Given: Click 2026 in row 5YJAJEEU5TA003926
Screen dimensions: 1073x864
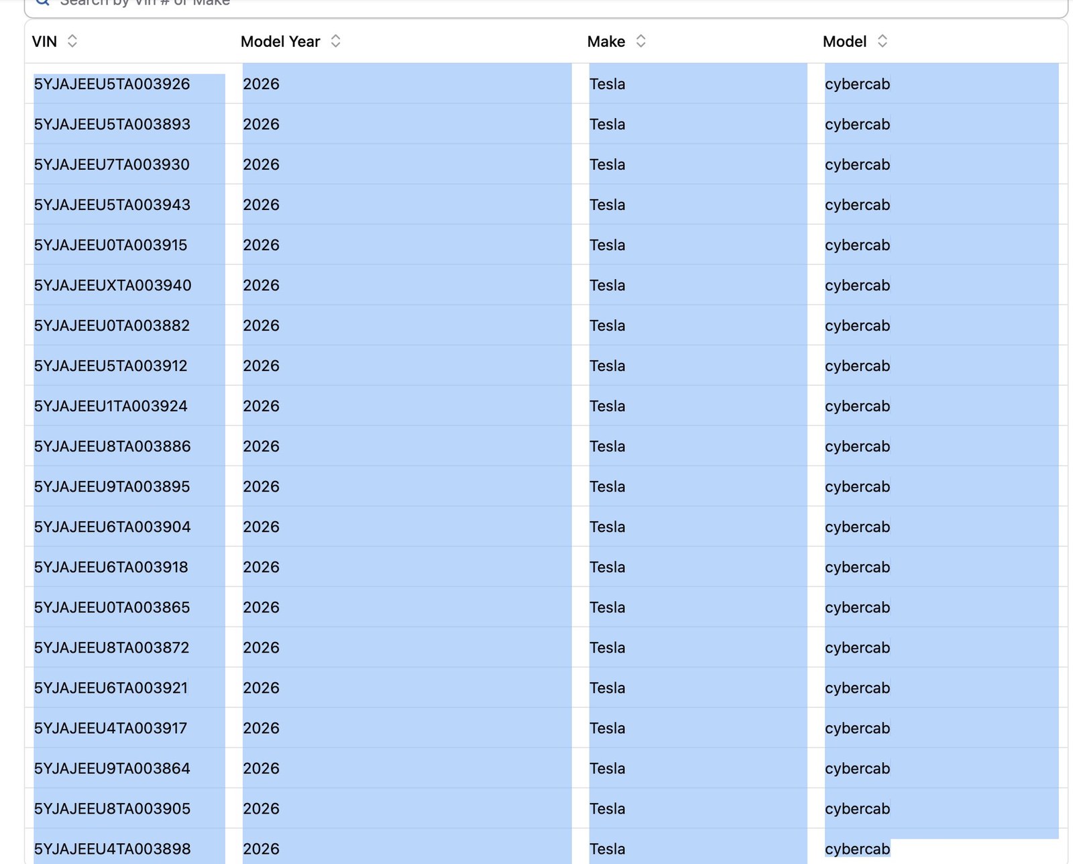Looking at the screenshot, I should (261, 84).
